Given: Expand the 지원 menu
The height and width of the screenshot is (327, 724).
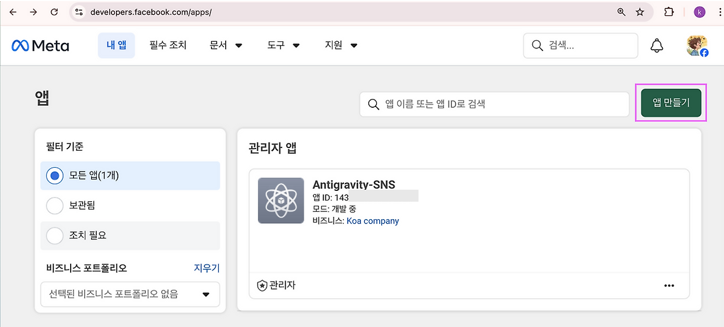Looking at the screenshot, I should [341, 45].
